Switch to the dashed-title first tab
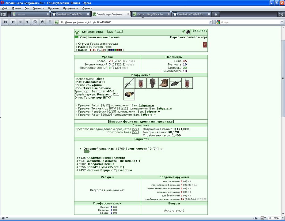285x221 pixels. click(x=30, y=14)
